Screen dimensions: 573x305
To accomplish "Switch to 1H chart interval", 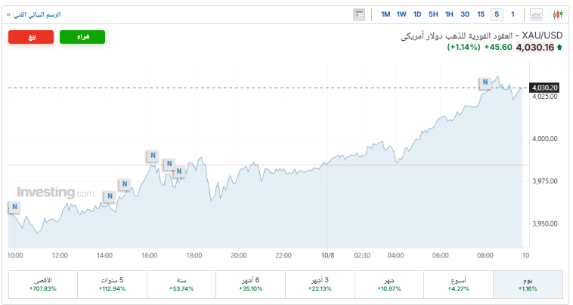I will pyautogui.click(x=449, y=14).
